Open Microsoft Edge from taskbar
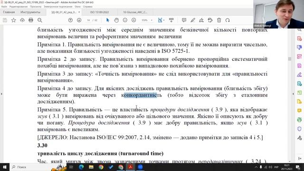The image size is (304, 171). [x=81, y=167]
